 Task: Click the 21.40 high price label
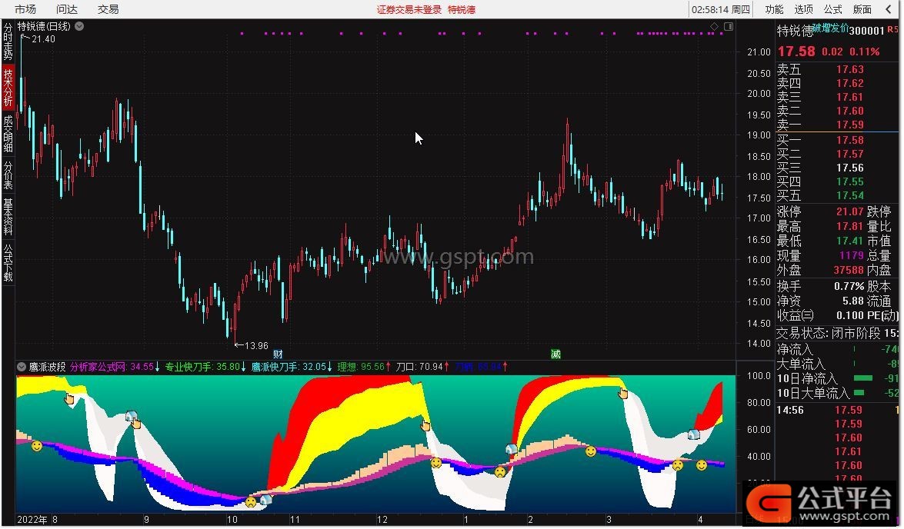tap(43, 38)
